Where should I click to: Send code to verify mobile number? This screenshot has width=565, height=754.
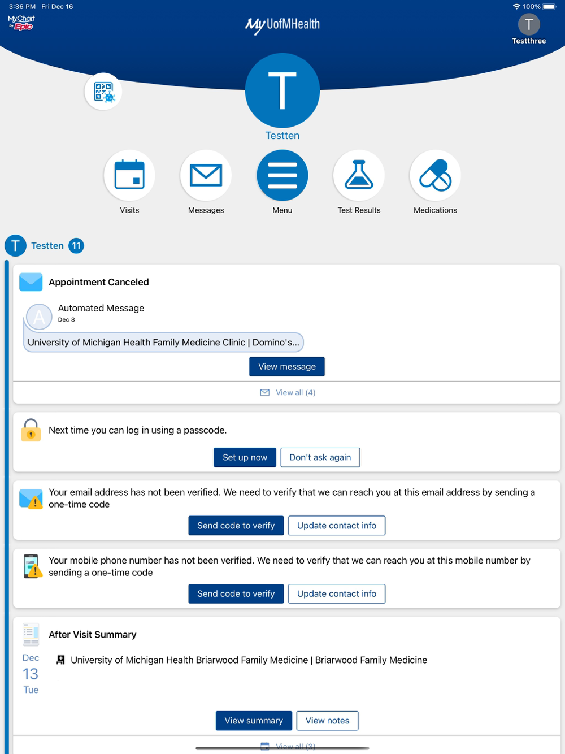pos(236,593)
